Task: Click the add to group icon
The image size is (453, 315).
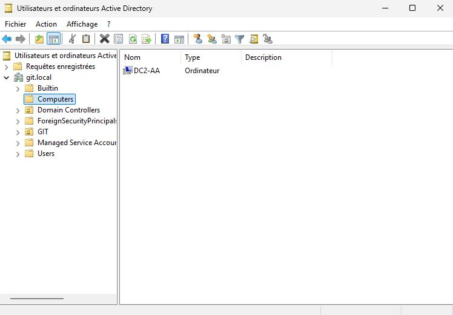Action: [x=268, y=39]
